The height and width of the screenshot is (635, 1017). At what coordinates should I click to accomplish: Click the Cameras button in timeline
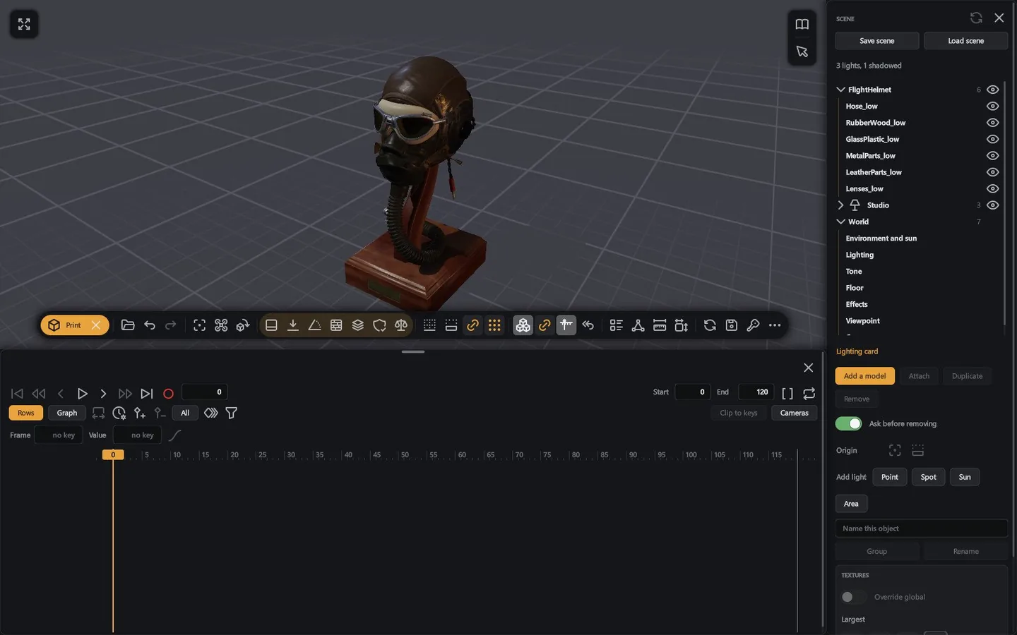coord(795,413)
